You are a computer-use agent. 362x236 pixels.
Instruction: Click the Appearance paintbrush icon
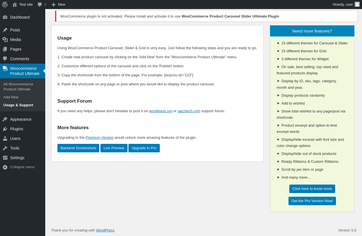pos(5,119)
